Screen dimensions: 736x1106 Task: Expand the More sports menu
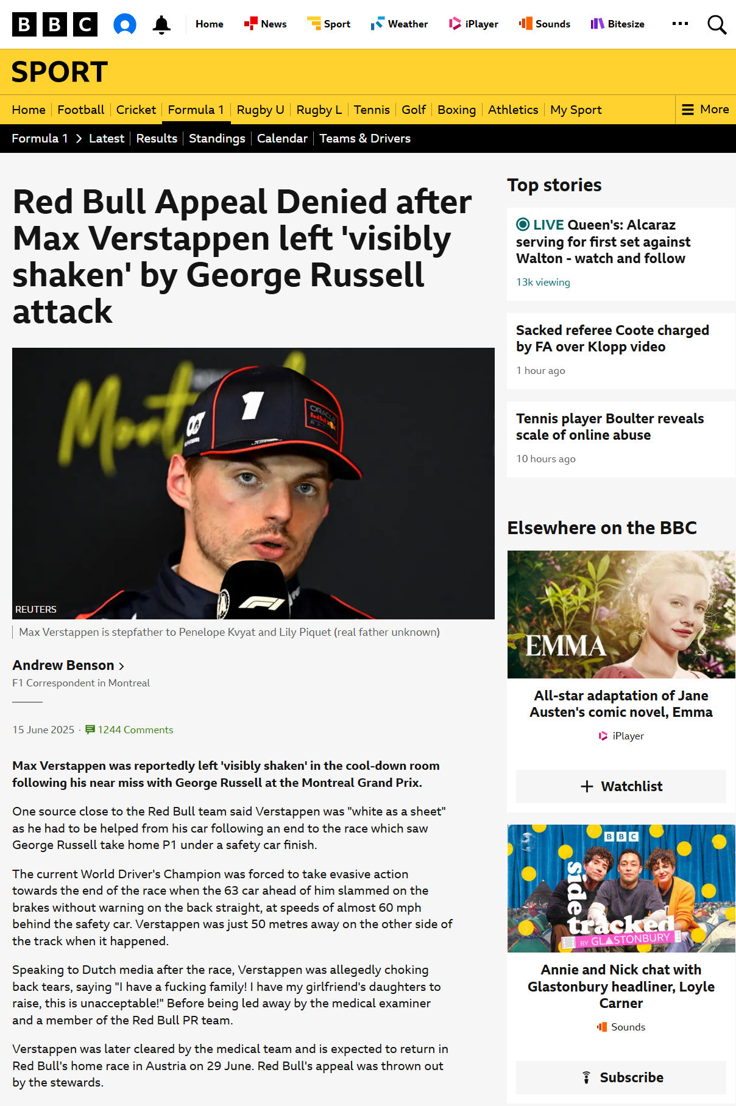coord(706,110)
